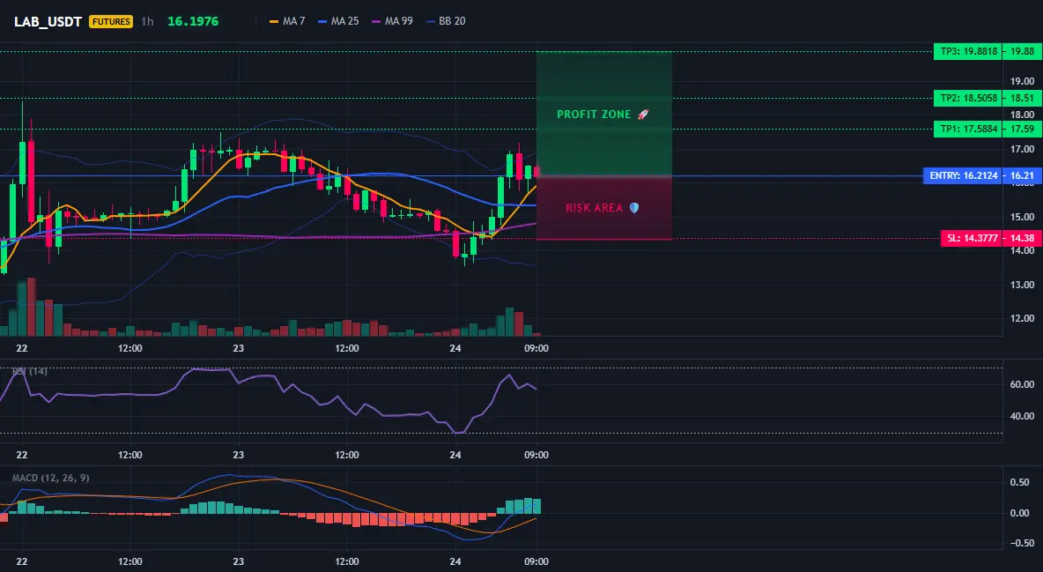Click the FUTURES badge
The width and height of the screenshot is (1043, 572).
coord(111,21)
